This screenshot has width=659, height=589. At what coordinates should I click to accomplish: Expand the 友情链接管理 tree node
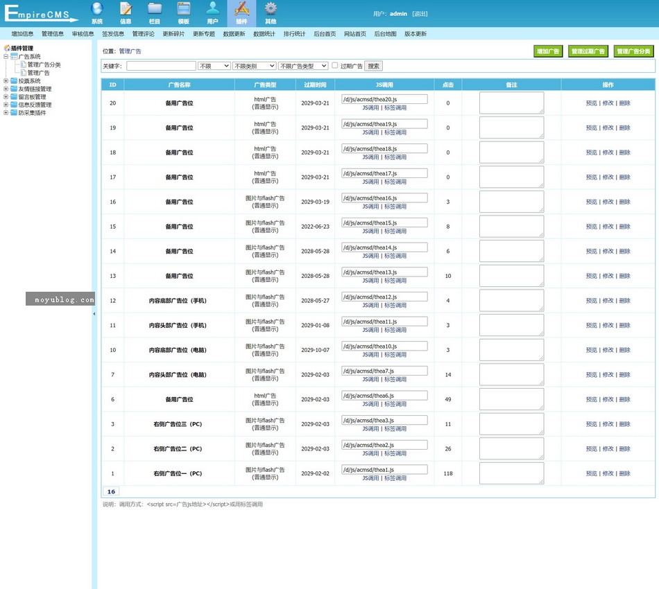click(6, 89)
